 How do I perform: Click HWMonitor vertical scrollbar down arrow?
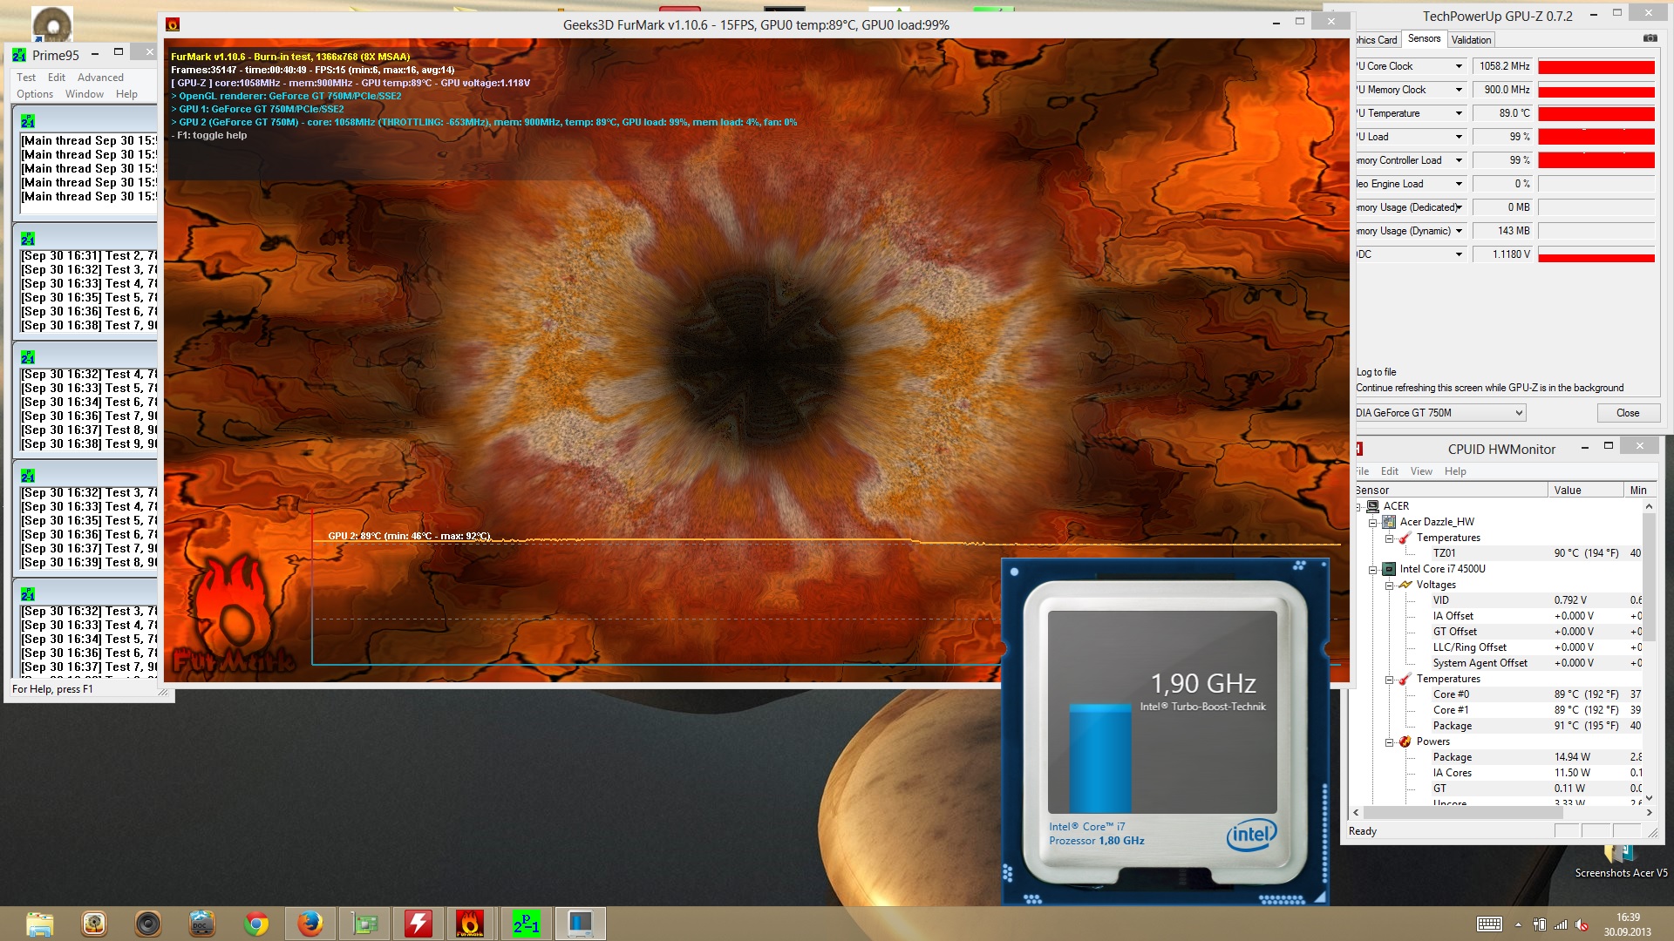[1649, 797]
